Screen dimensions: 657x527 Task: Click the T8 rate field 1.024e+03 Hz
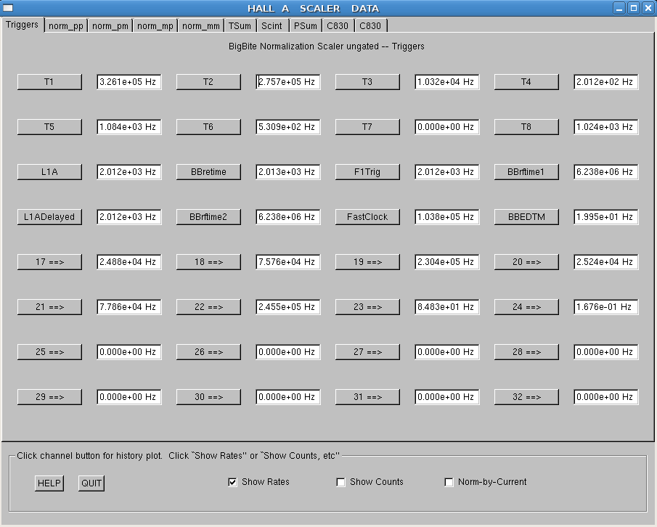(606, 127)
